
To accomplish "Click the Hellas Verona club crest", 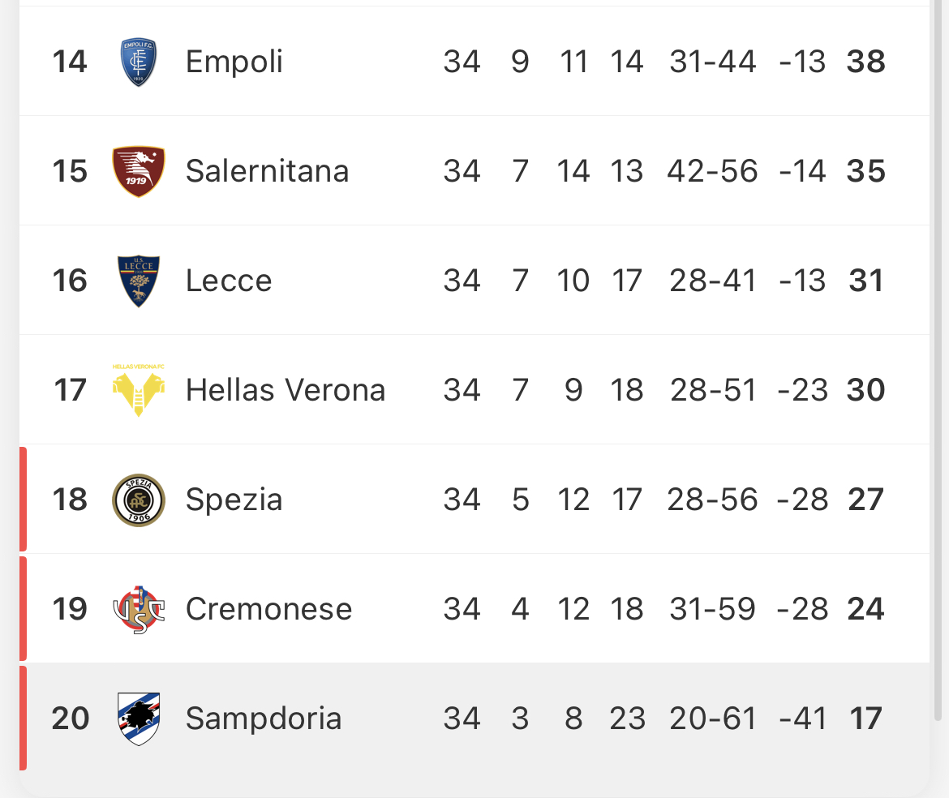I will click(x=139, y=390).
